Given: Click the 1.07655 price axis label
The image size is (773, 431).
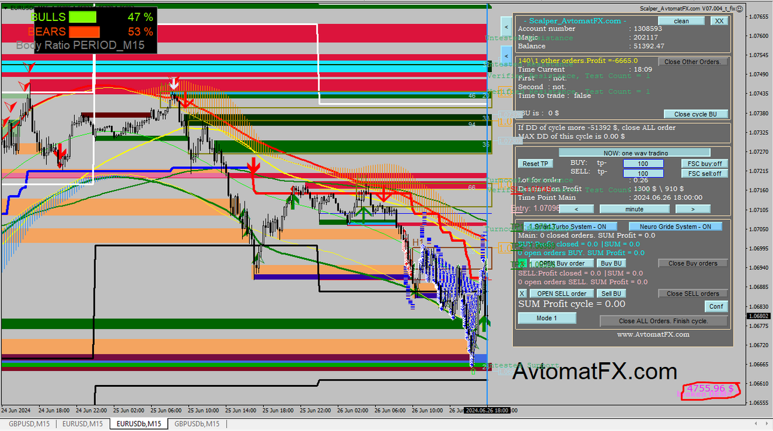Looking at the screenshot, I should [x=759, y=17].
